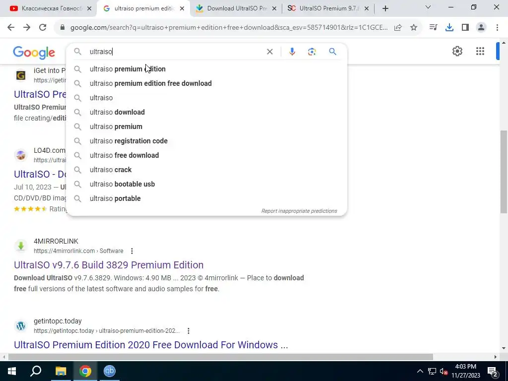This screenshot has width=508, height=381.
Task: Click the address bar URL
Action: click(x=229, y=28)
